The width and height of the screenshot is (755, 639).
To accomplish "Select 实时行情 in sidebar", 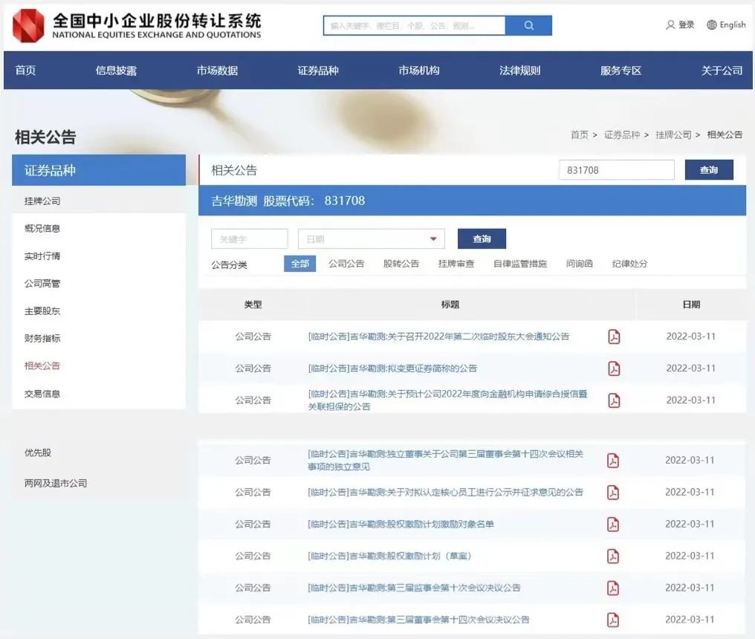I will coord(42,256).
